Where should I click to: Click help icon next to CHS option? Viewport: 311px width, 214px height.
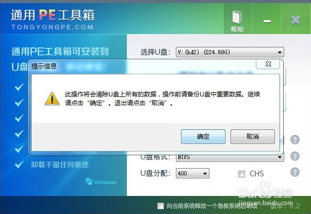(x=294, y=172)
